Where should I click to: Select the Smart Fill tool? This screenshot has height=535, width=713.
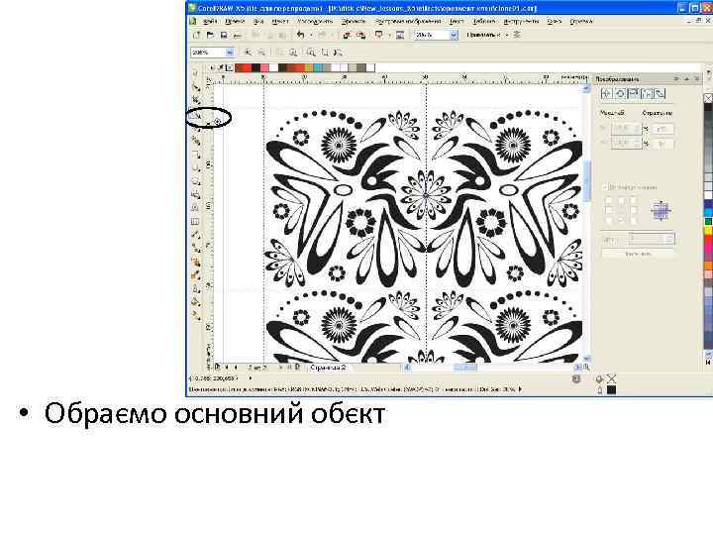pos(195,142)
